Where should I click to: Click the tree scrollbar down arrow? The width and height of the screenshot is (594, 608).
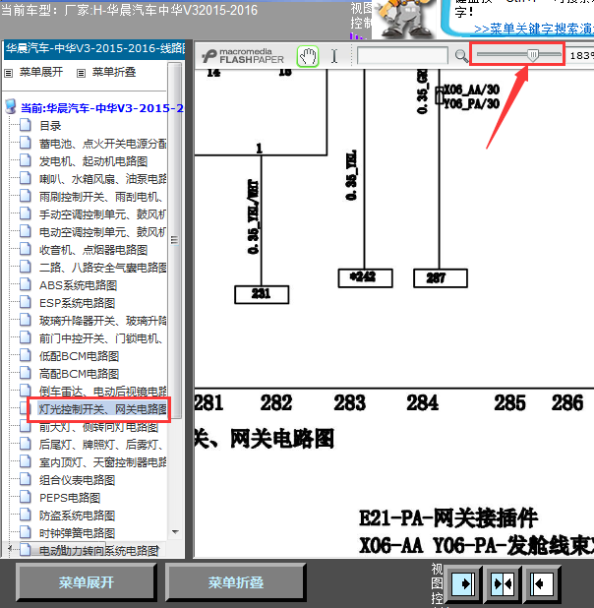tap(175, 532)
